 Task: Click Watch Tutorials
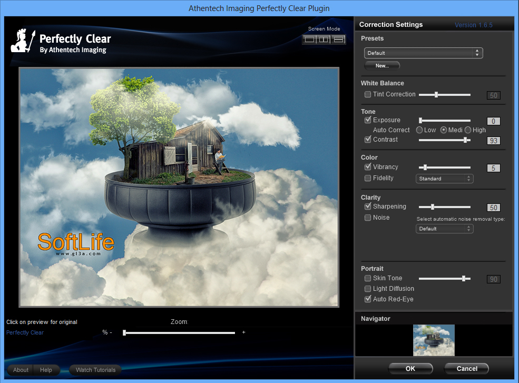coord(95,370)
